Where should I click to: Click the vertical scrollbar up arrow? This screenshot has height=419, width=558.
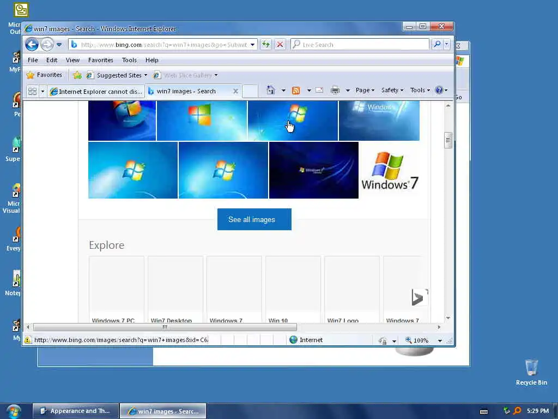click(448, 106)
